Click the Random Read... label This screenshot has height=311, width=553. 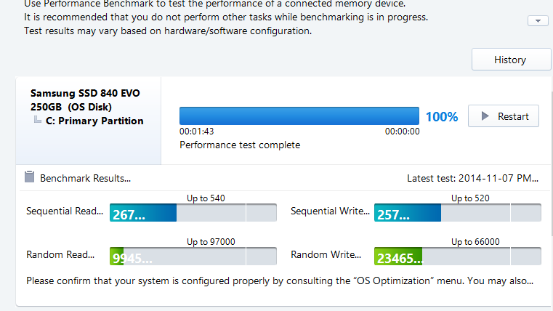point(60,254)
